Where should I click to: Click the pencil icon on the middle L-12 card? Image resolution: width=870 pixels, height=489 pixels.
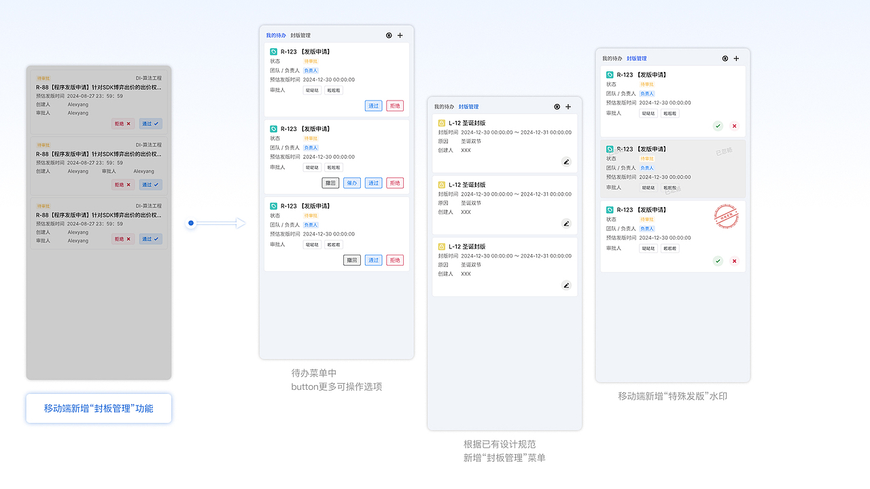[566, 223]
